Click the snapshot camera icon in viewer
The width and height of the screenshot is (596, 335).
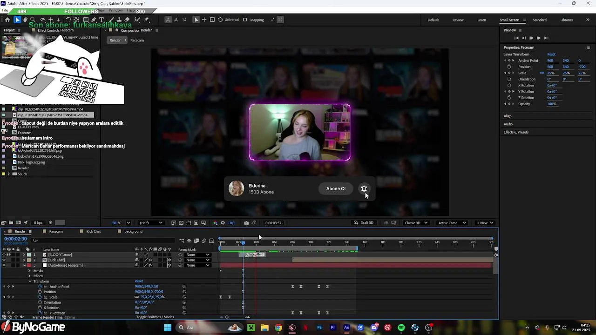click(246, 223)
